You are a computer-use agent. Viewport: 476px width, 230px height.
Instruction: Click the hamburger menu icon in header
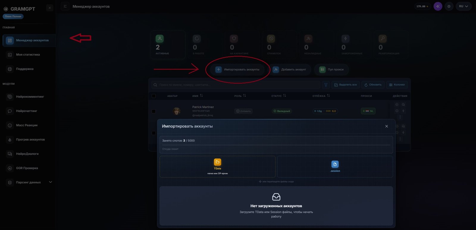[65, 6]
